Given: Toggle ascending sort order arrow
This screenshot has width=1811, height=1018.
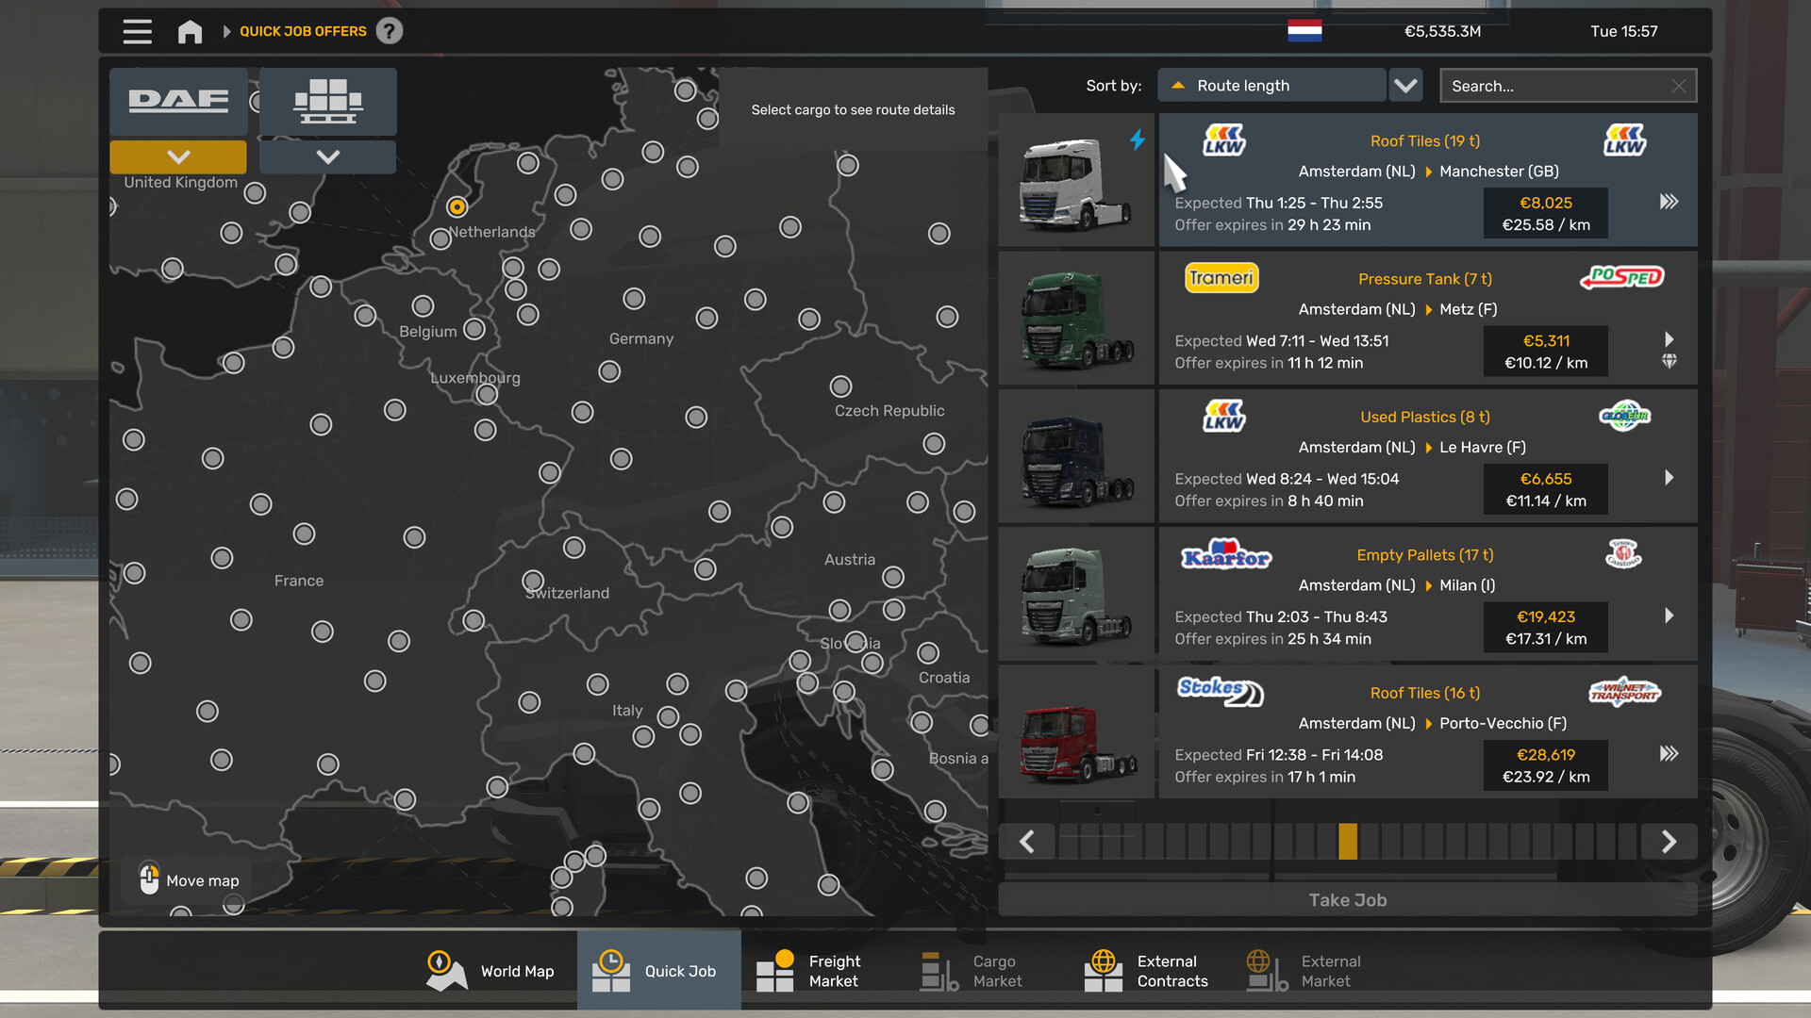Looking at the screenshot, I should 1178,85.
